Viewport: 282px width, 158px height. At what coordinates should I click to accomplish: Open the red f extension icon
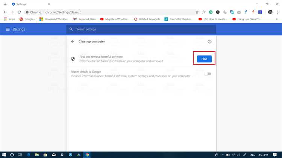(253, 12)
